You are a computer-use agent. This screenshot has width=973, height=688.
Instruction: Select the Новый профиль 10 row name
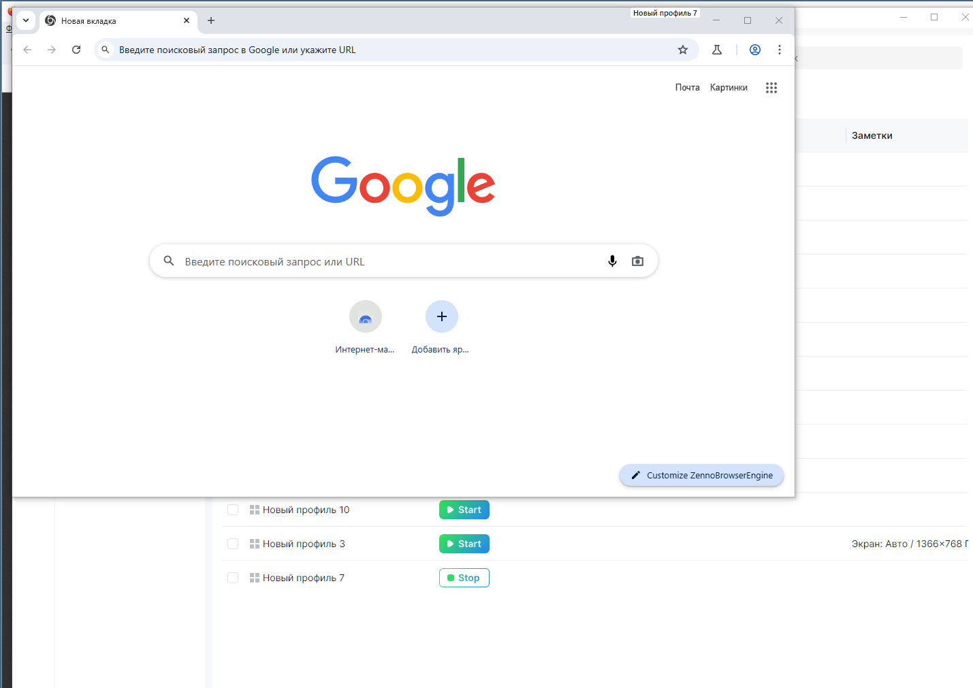(306, 510)
